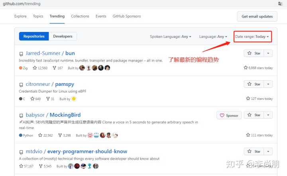Screen dimensions: 287x176
Task: Open MockingBird's 3,298 forks count
Action: [x=65, y=135]
